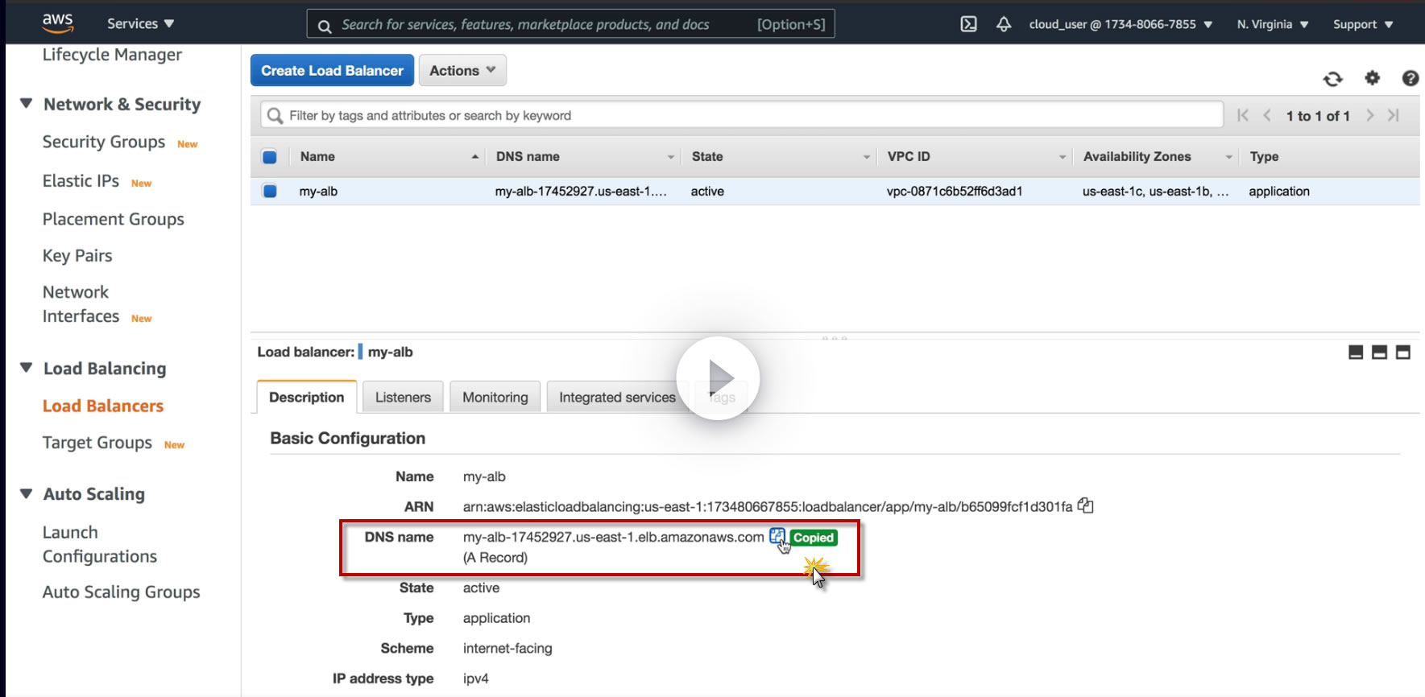
Task: Collapse the Load Balancing section
Action: pos(27,368)
